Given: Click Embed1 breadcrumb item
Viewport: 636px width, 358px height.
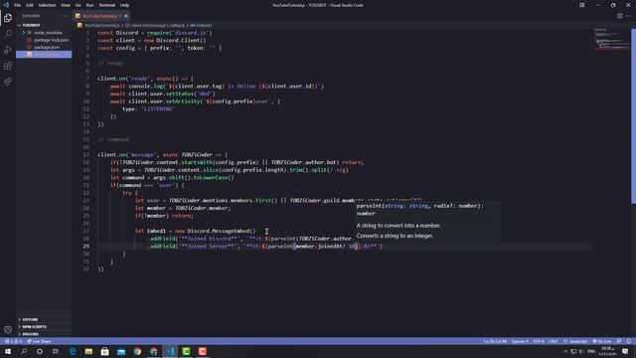Looking at the screenshot, I should click(201, 25).
